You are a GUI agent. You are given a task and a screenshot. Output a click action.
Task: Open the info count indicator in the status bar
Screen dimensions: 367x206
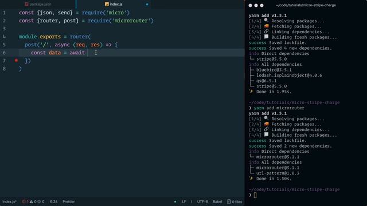[41, 201]
